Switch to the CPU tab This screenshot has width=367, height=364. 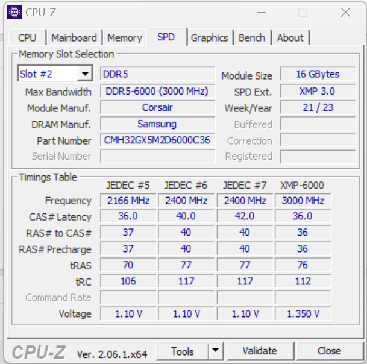(x=27, y=38)
